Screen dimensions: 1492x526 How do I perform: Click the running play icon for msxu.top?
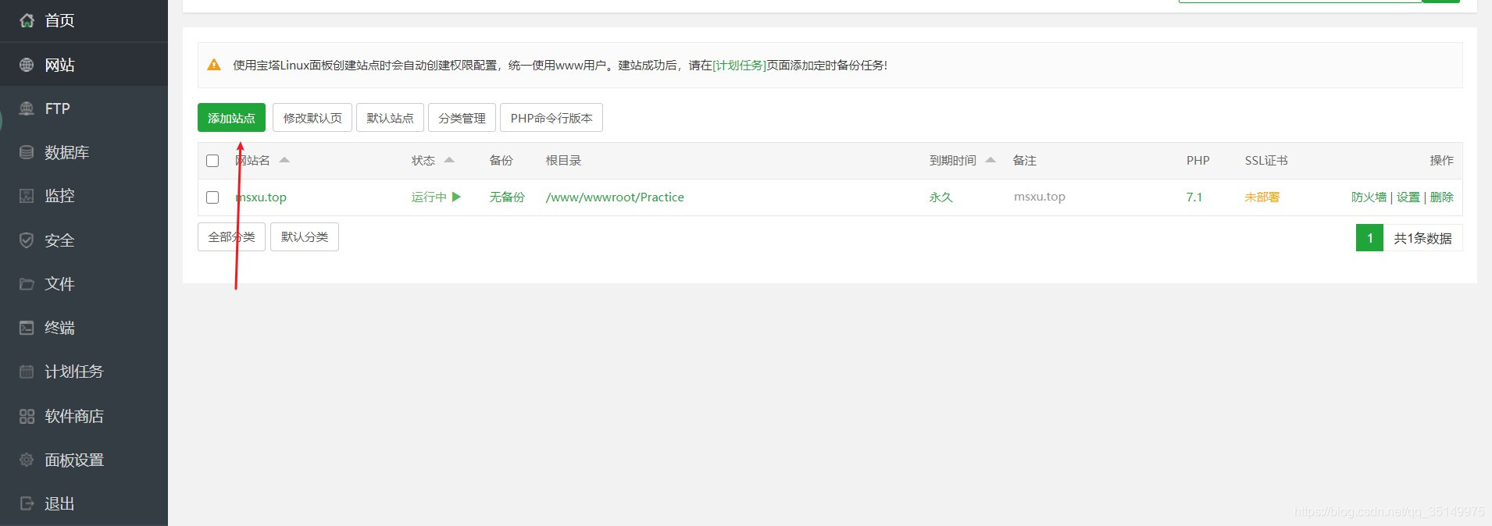click(456, 197)
